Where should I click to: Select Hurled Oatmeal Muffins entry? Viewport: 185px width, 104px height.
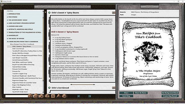(20, 60)
